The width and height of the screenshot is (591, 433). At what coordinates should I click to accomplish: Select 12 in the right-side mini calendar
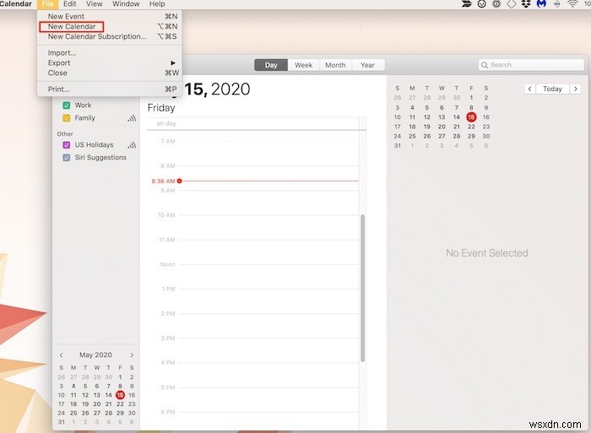[x=426, y=117]
